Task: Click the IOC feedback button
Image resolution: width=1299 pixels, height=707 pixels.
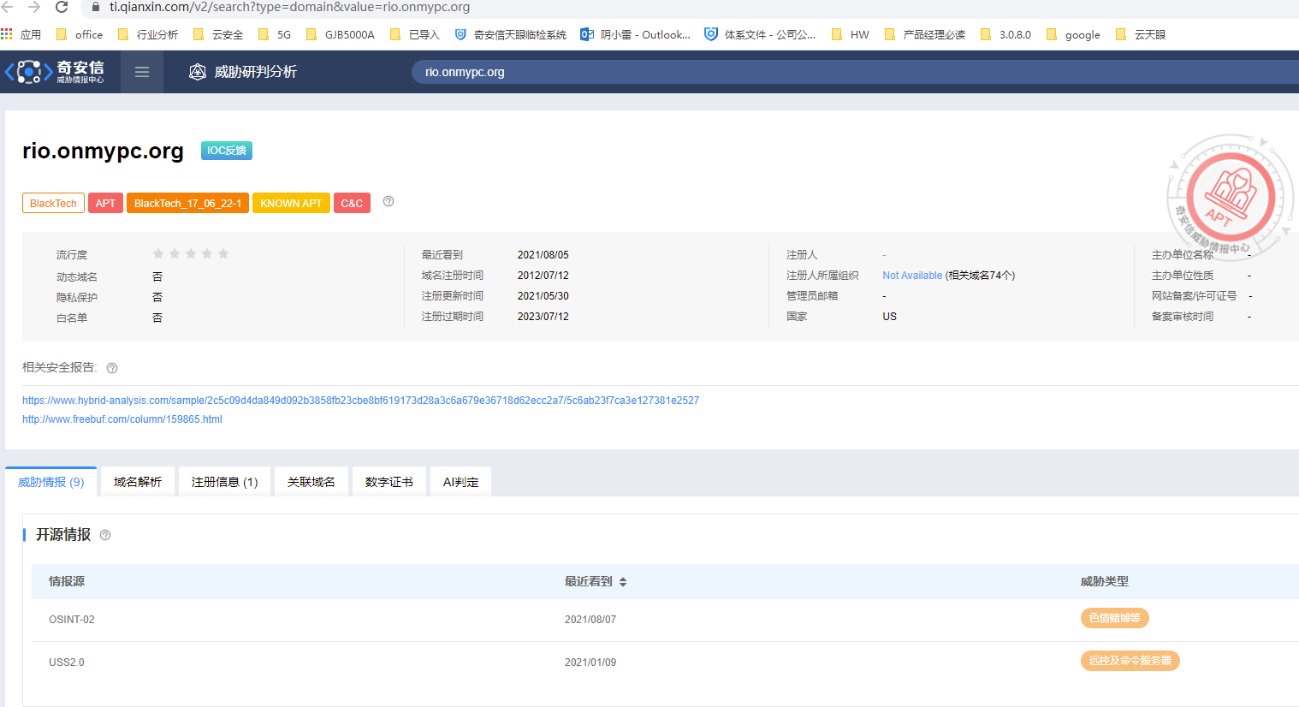Action: (x=227, y=151)
